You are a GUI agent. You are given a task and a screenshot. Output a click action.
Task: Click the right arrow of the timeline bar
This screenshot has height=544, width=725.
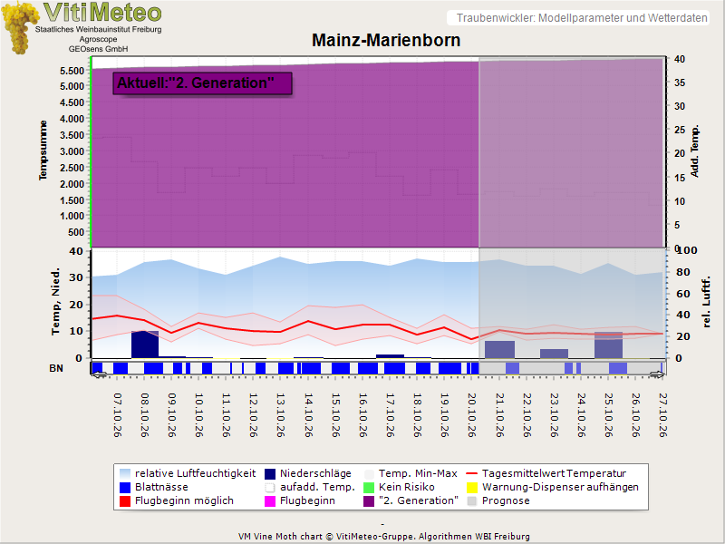point(656,374)
